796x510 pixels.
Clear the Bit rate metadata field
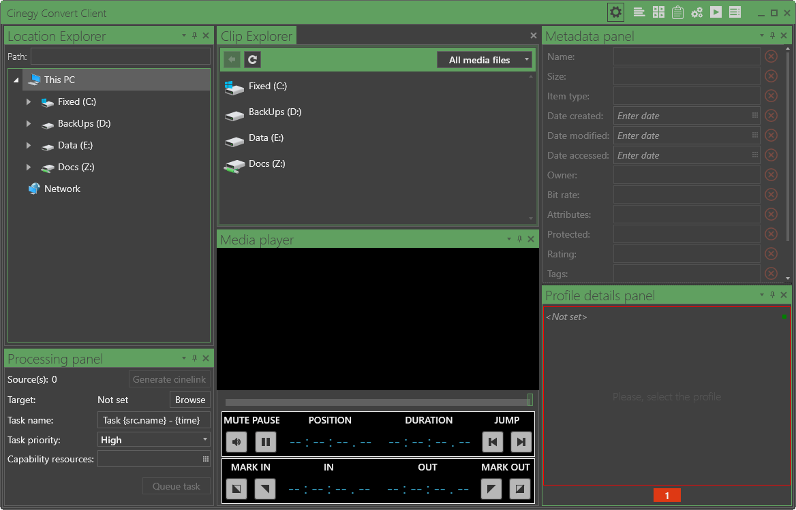pos(771,195)
